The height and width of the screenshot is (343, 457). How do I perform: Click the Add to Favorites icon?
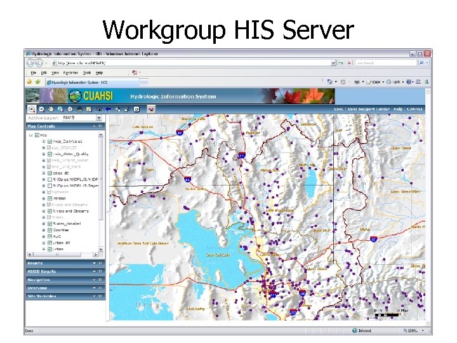37,82
